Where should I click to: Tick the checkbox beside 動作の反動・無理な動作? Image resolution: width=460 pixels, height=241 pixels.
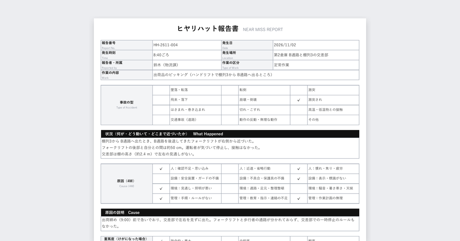[230, 120]
